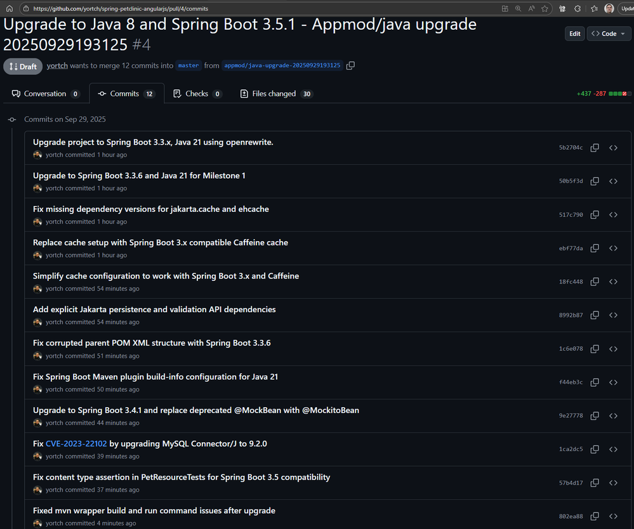Copy full SHA for commit 8992b87
The width and height of the screenshot is (634, 529).
[x=595, y=315]
